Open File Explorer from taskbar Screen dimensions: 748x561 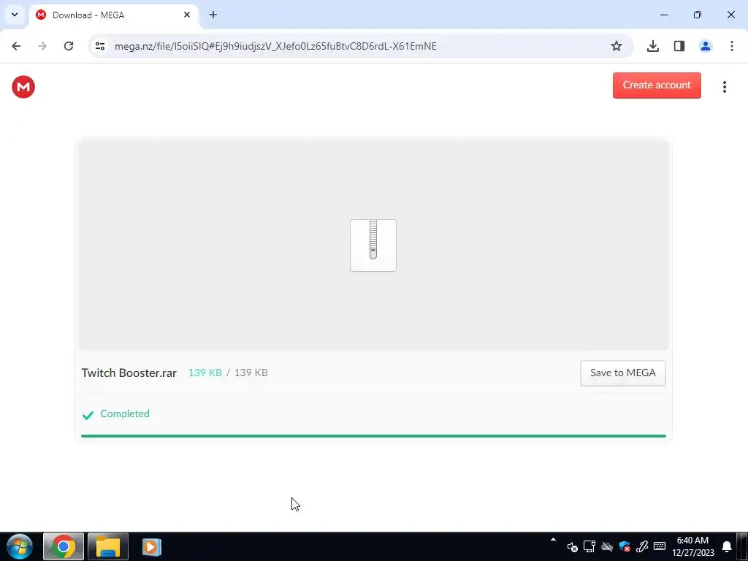click(108, 546)
